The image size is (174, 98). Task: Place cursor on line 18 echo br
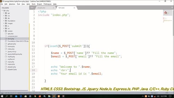61,70
